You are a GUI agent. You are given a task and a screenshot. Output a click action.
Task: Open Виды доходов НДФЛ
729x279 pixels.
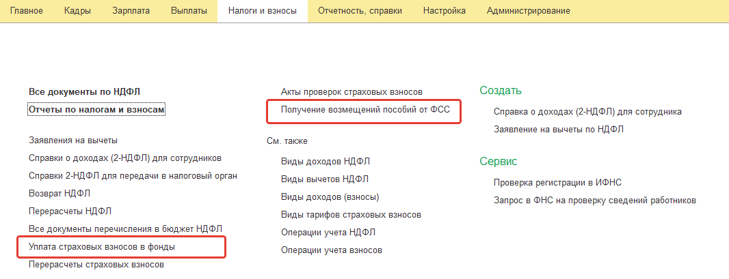[326, 161]
